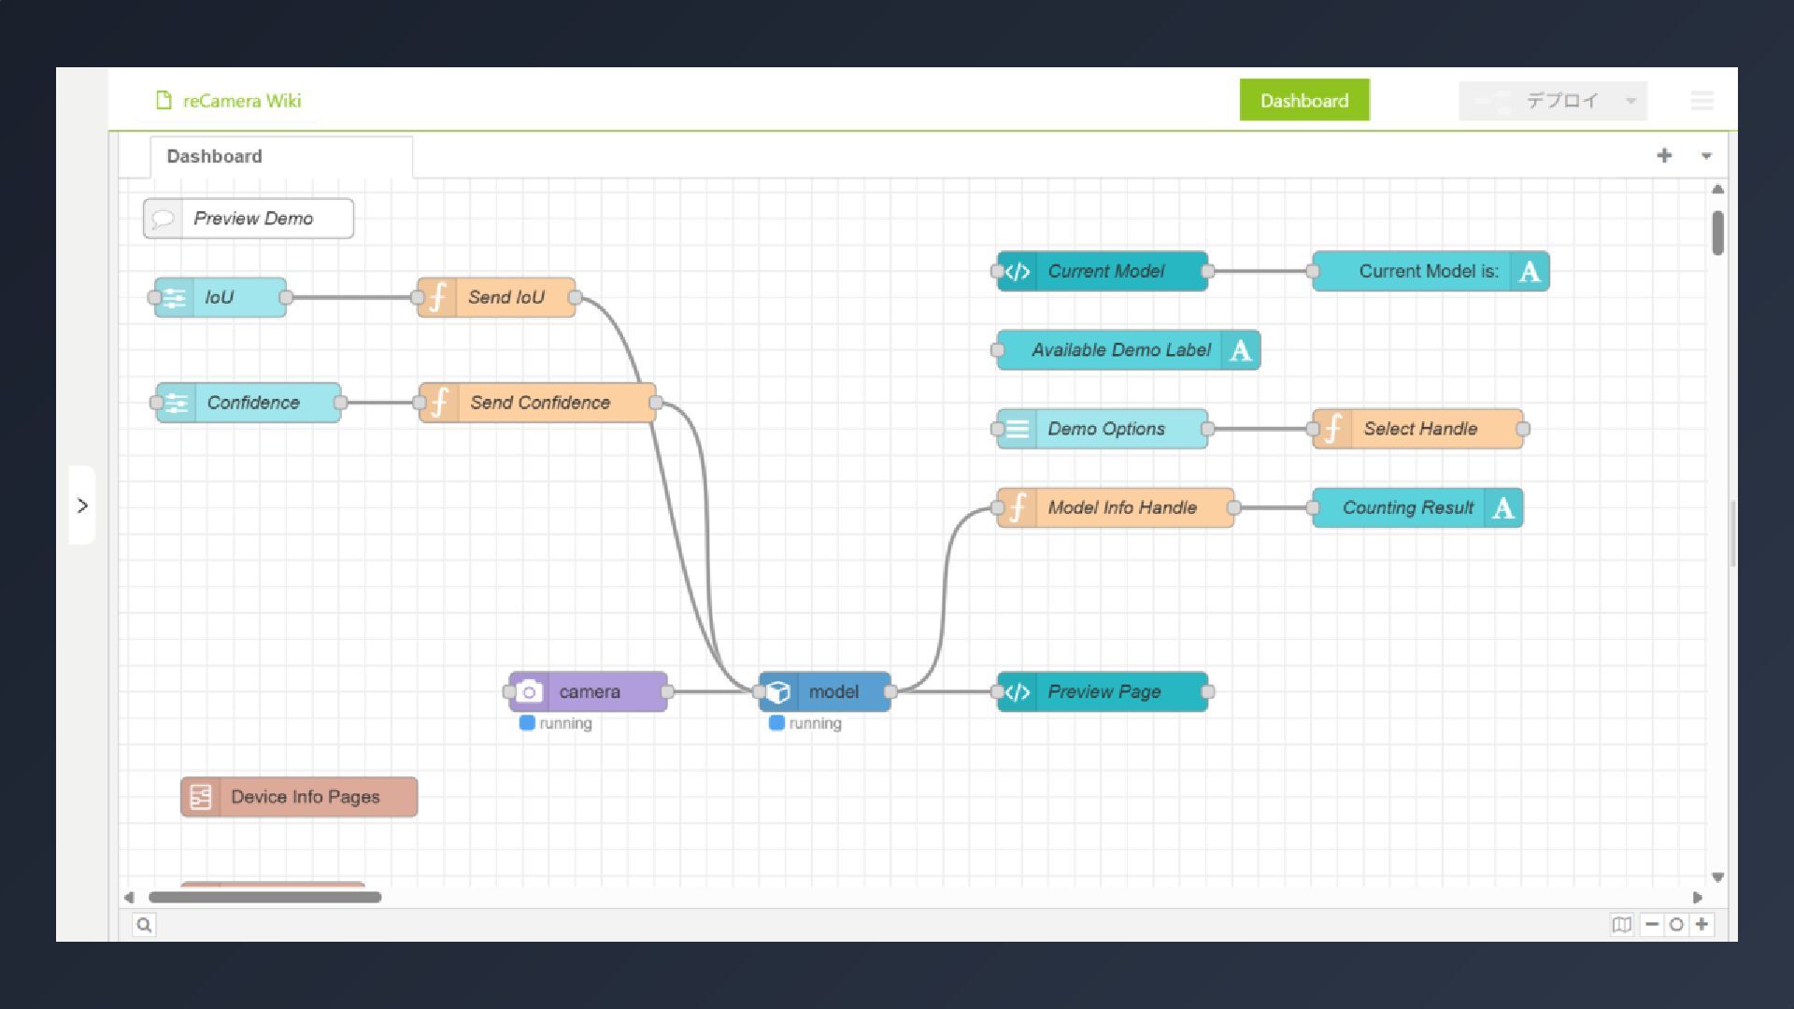1794x1009 pixels.
Task: Click the horizontal canvas scrollbar
Action: click(x=264, y=898)
